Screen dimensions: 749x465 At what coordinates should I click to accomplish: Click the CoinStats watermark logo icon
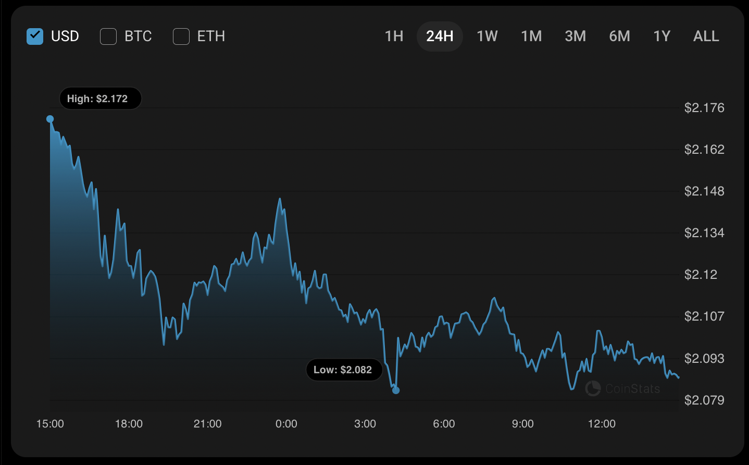(x=593, y=388)
